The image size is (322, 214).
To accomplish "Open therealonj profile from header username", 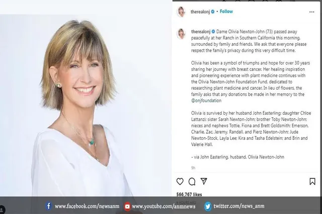I will [x=200, y=12].
